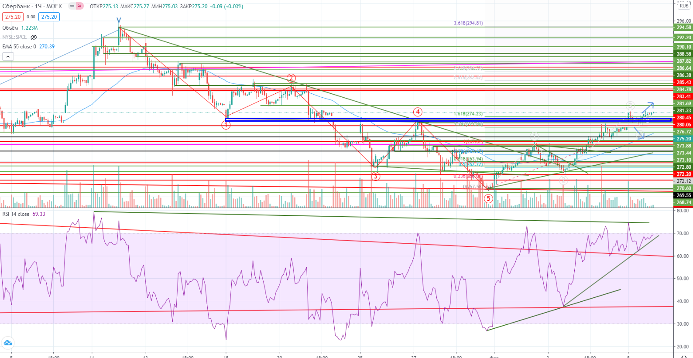Click the pink approximate-data indicator icon
This screenshot has width=693, height=358.
(x=79, y=6)
